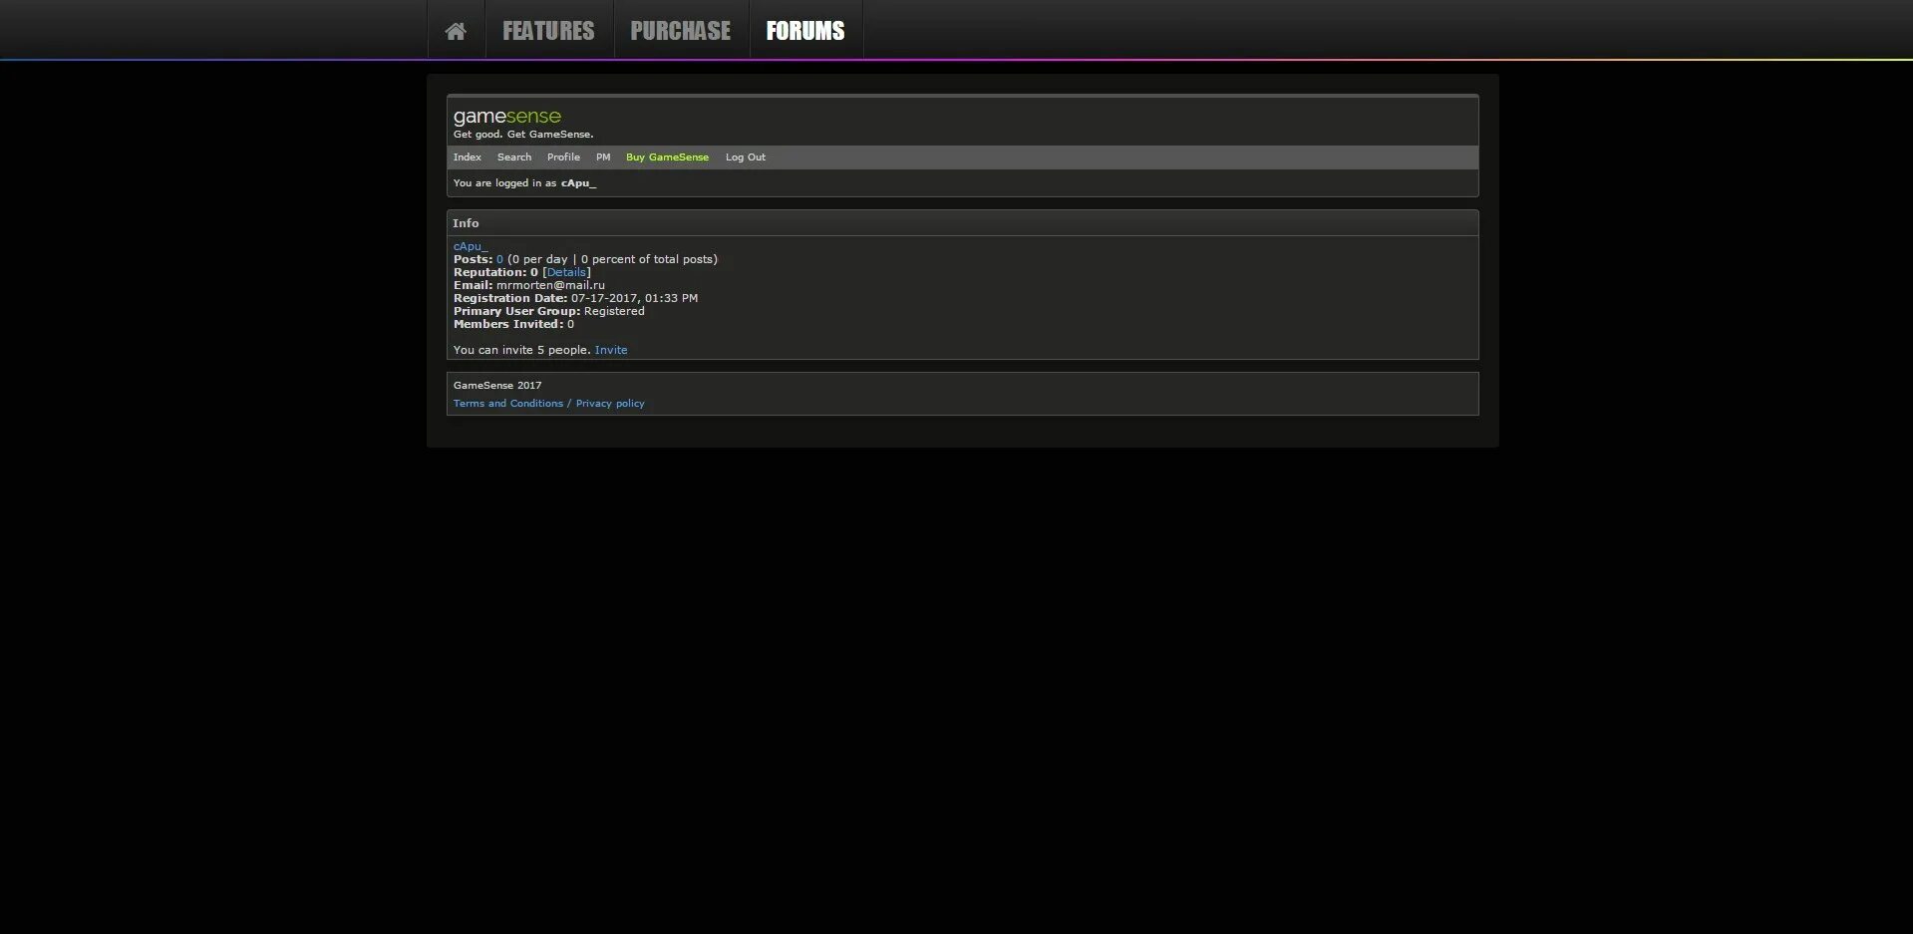Open the forum Index link
Screen dimensions: 1913x934
coord(468,157)
